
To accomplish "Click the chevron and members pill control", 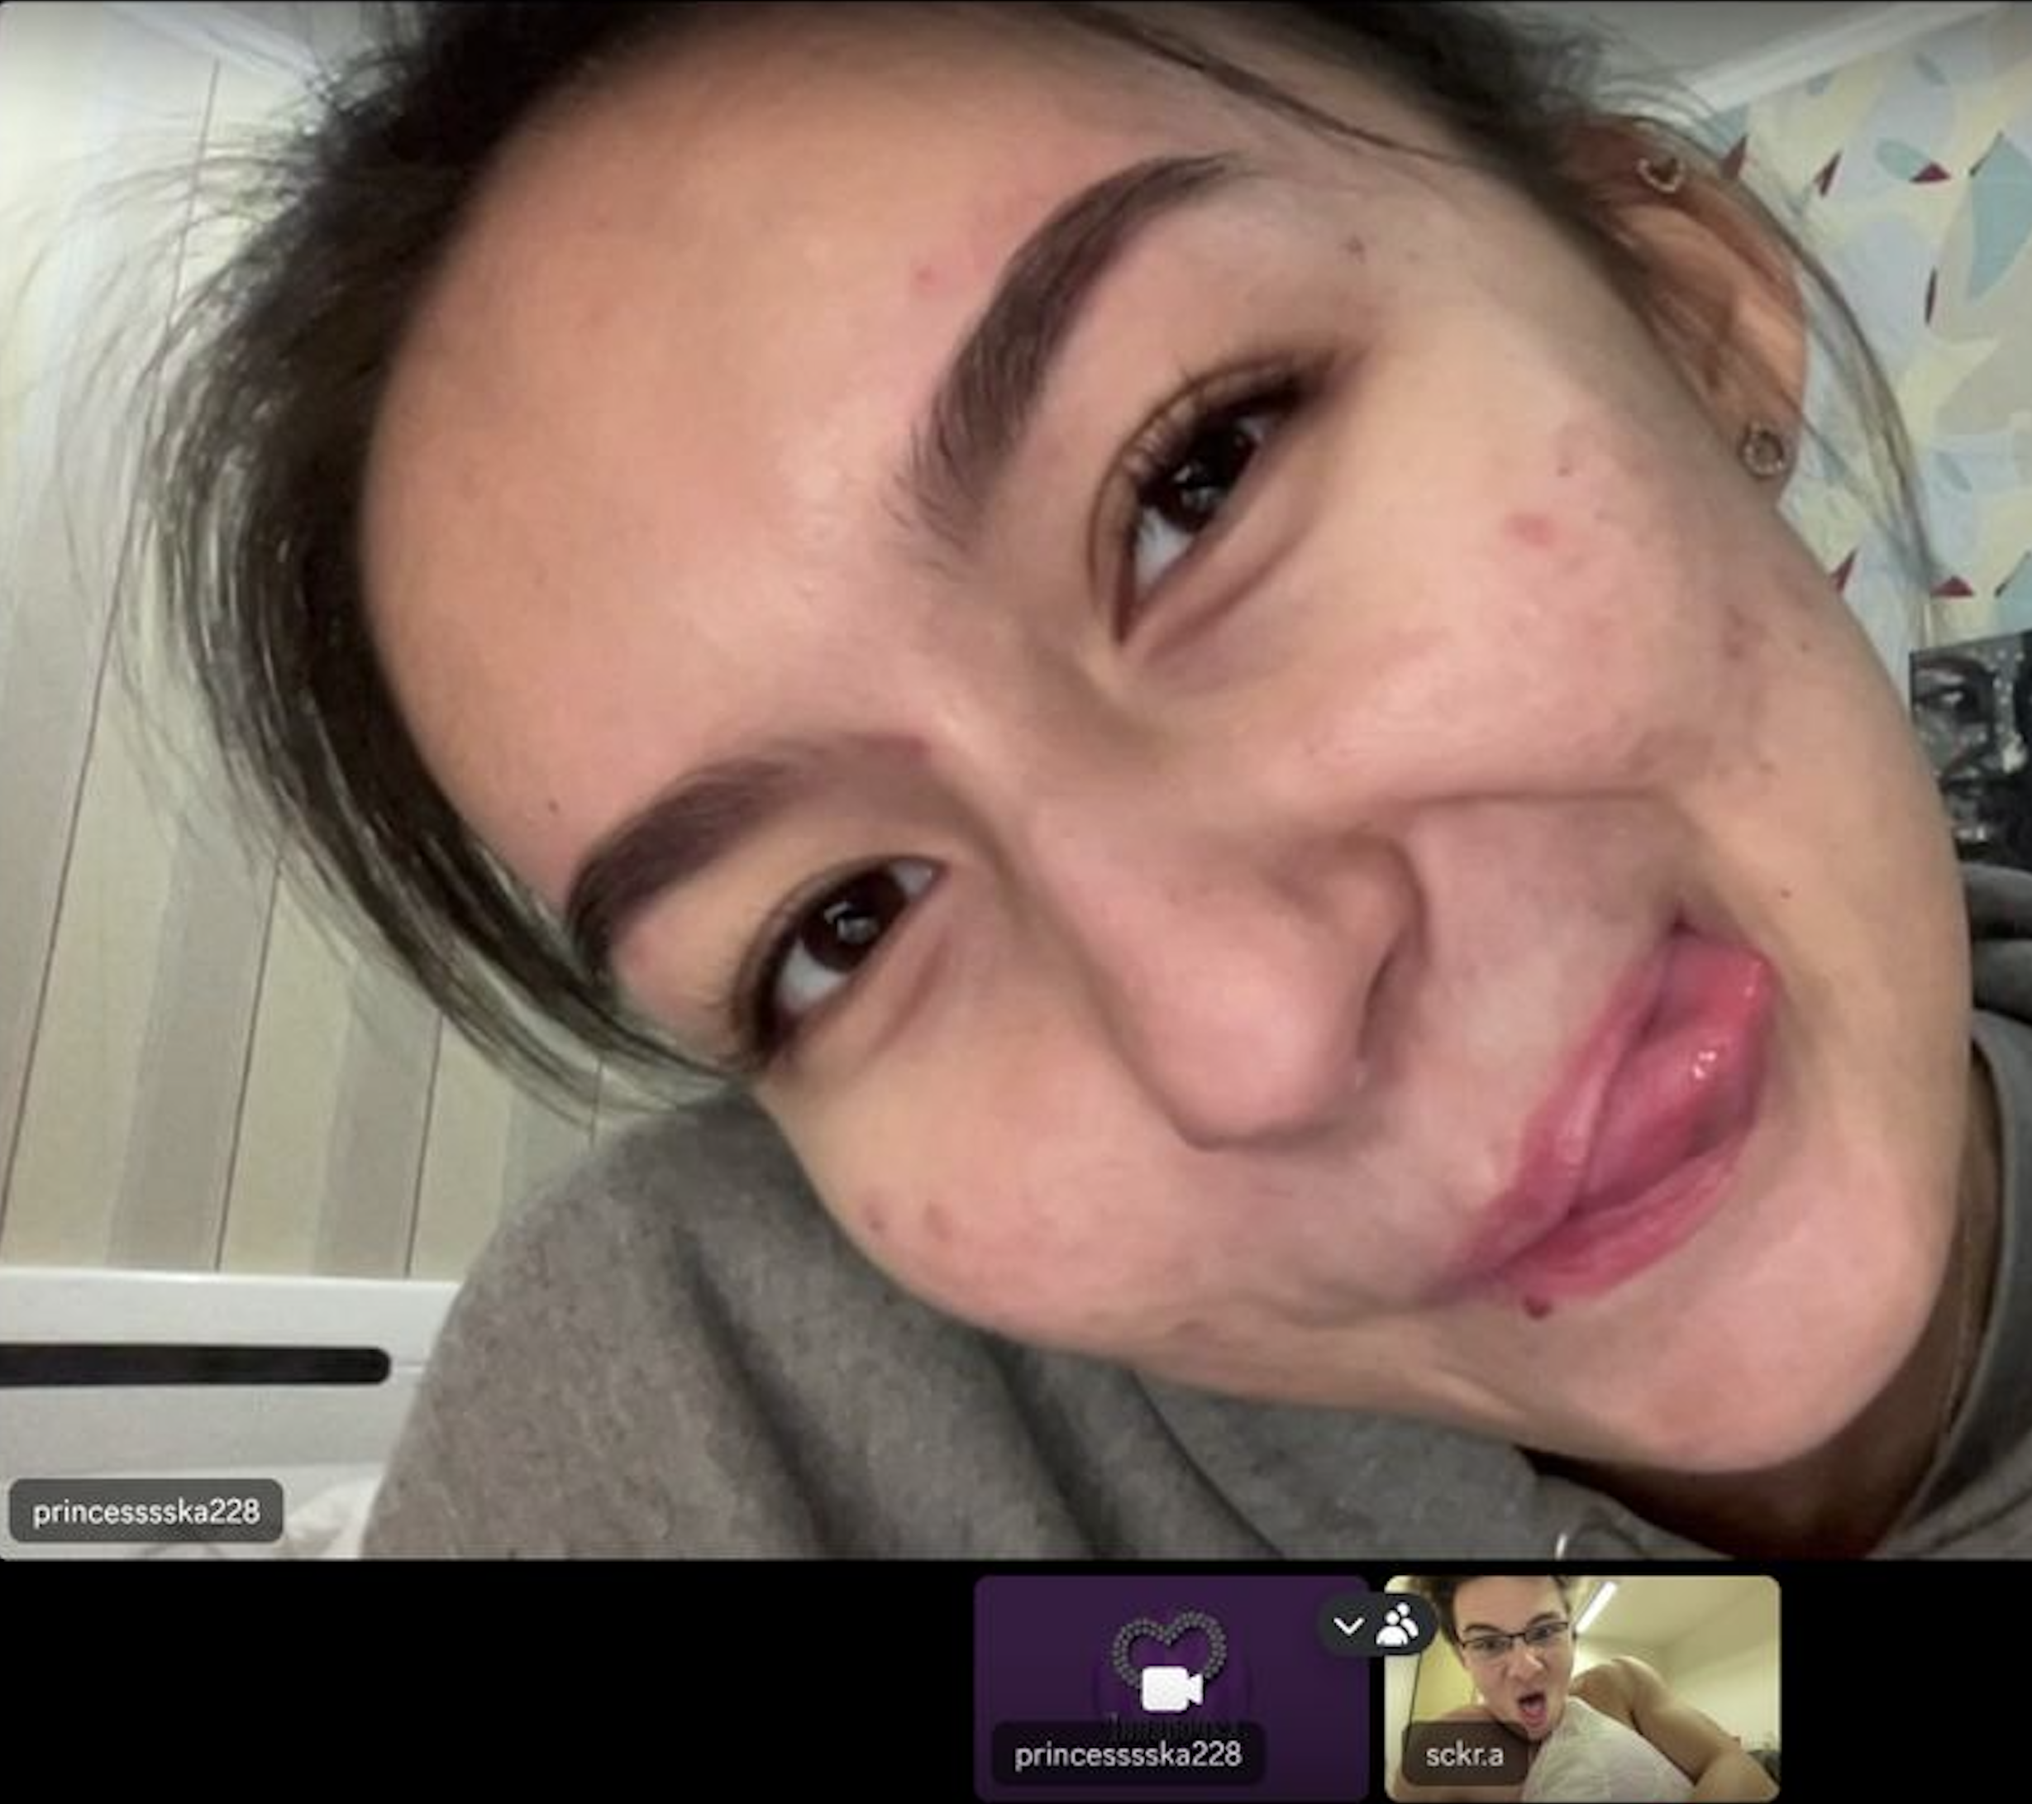I will point(1373,1627).
